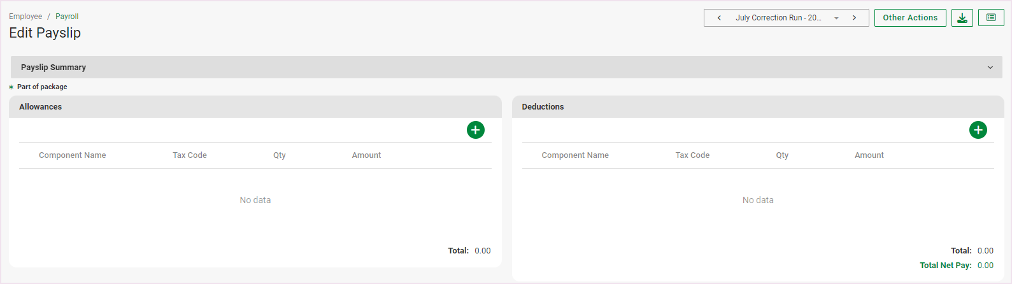The height and width of the screenshot is (284, 1012).
Task: Go back to the Payroll breadcrumb link
Action: (67, 17)
